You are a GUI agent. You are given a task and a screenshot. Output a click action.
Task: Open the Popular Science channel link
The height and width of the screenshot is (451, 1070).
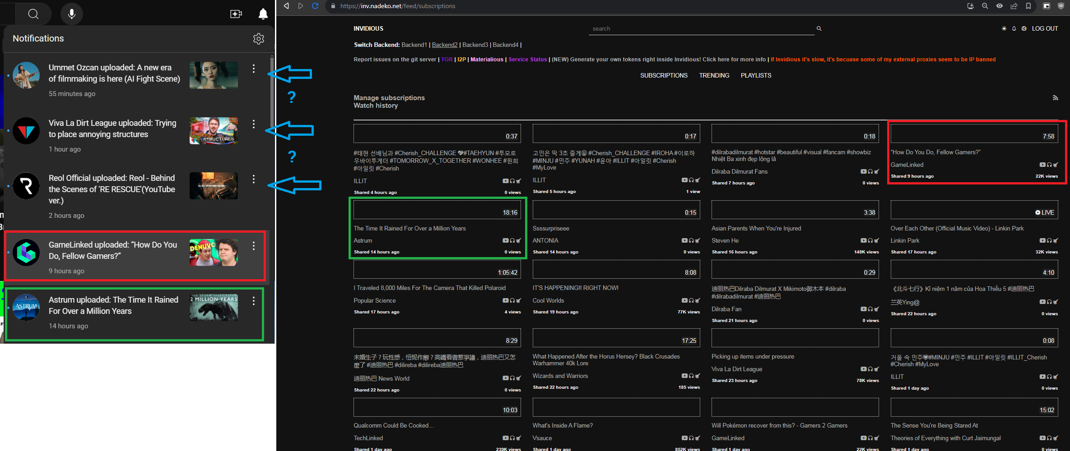point(374,301)
